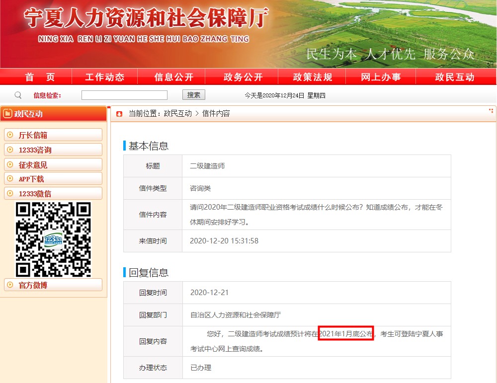
Task: Open the 首页 navigation menu
Action: pyautogui.click(x=40, y=77)
